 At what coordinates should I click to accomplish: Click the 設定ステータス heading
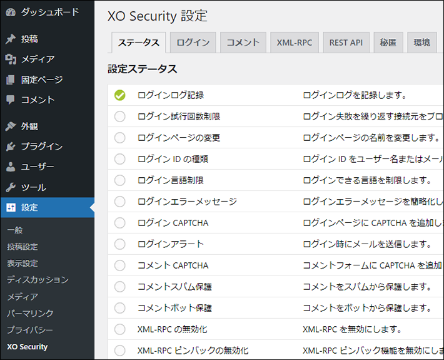point(143,69)
